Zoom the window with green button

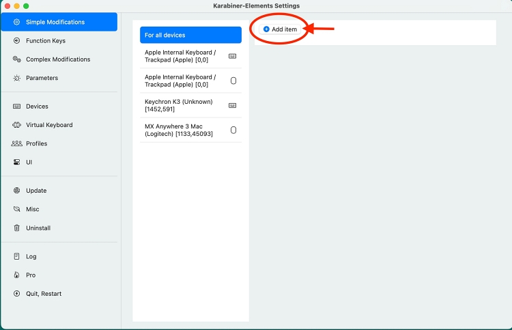tap(26, 6)
